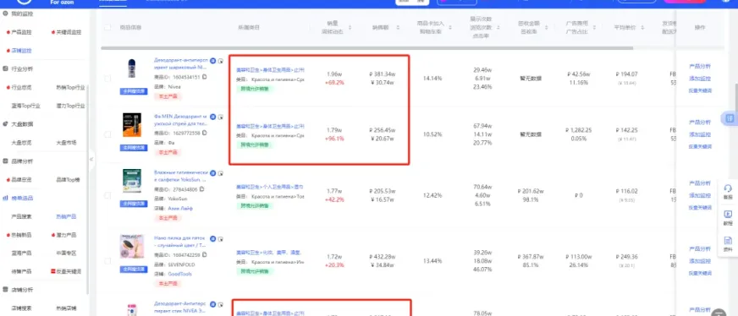Viewport: 738px width, 316px height.
Task: Open 产品监控 in the sidebar
Action: pos(21,32)
